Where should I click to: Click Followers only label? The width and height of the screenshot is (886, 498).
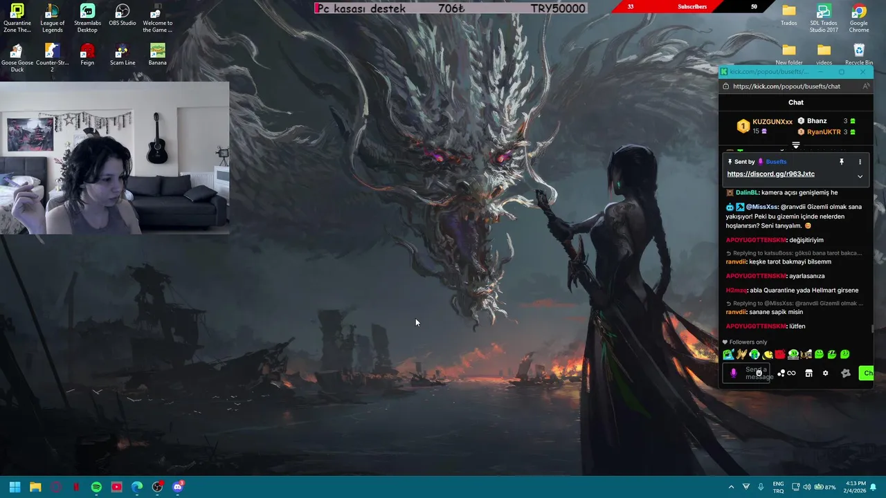point(748,342)
